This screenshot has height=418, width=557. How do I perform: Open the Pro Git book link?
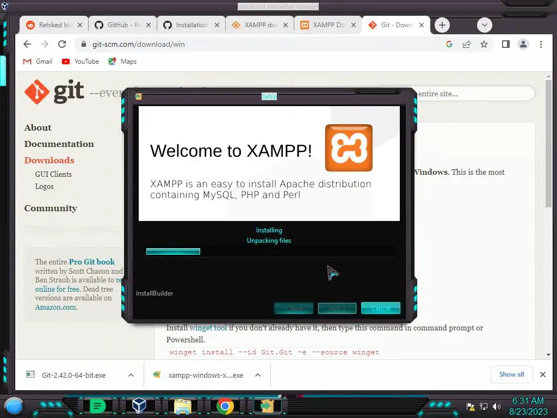click(91, 262)
